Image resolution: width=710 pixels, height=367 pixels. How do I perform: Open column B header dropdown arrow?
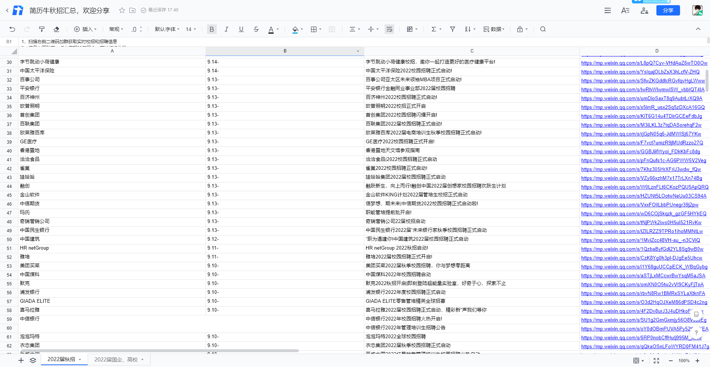click(358, 51)
